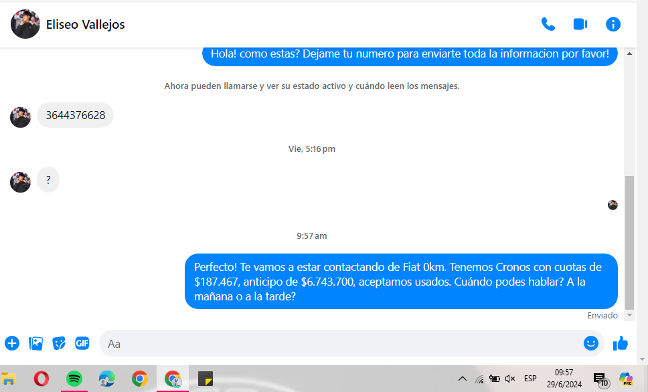This screenshot has height=392, width=648.
Task: Click the chat scrollbar thumb
Action: (x=629, y=242)
